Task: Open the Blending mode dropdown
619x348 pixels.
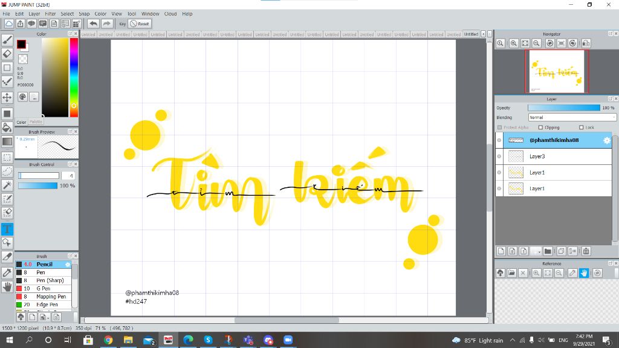Action: click(572, 118)
